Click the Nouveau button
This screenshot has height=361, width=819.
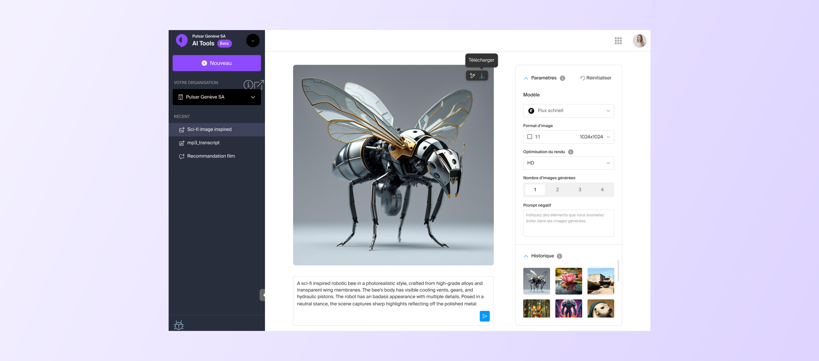click(x=217, y=63)
